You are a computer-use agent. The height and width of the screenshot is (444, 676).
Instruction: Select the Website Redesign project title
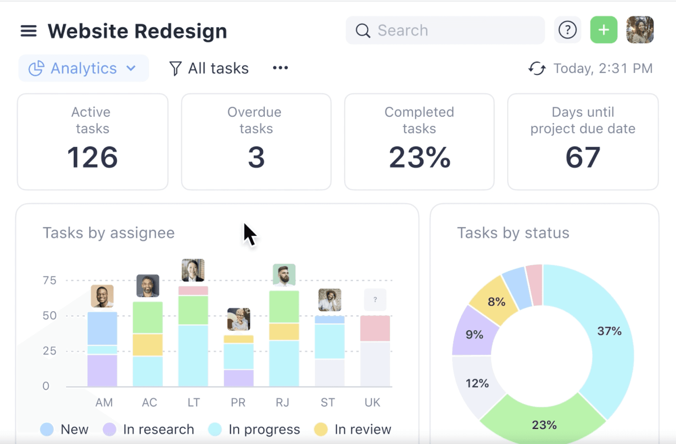[x=137, y=30]
